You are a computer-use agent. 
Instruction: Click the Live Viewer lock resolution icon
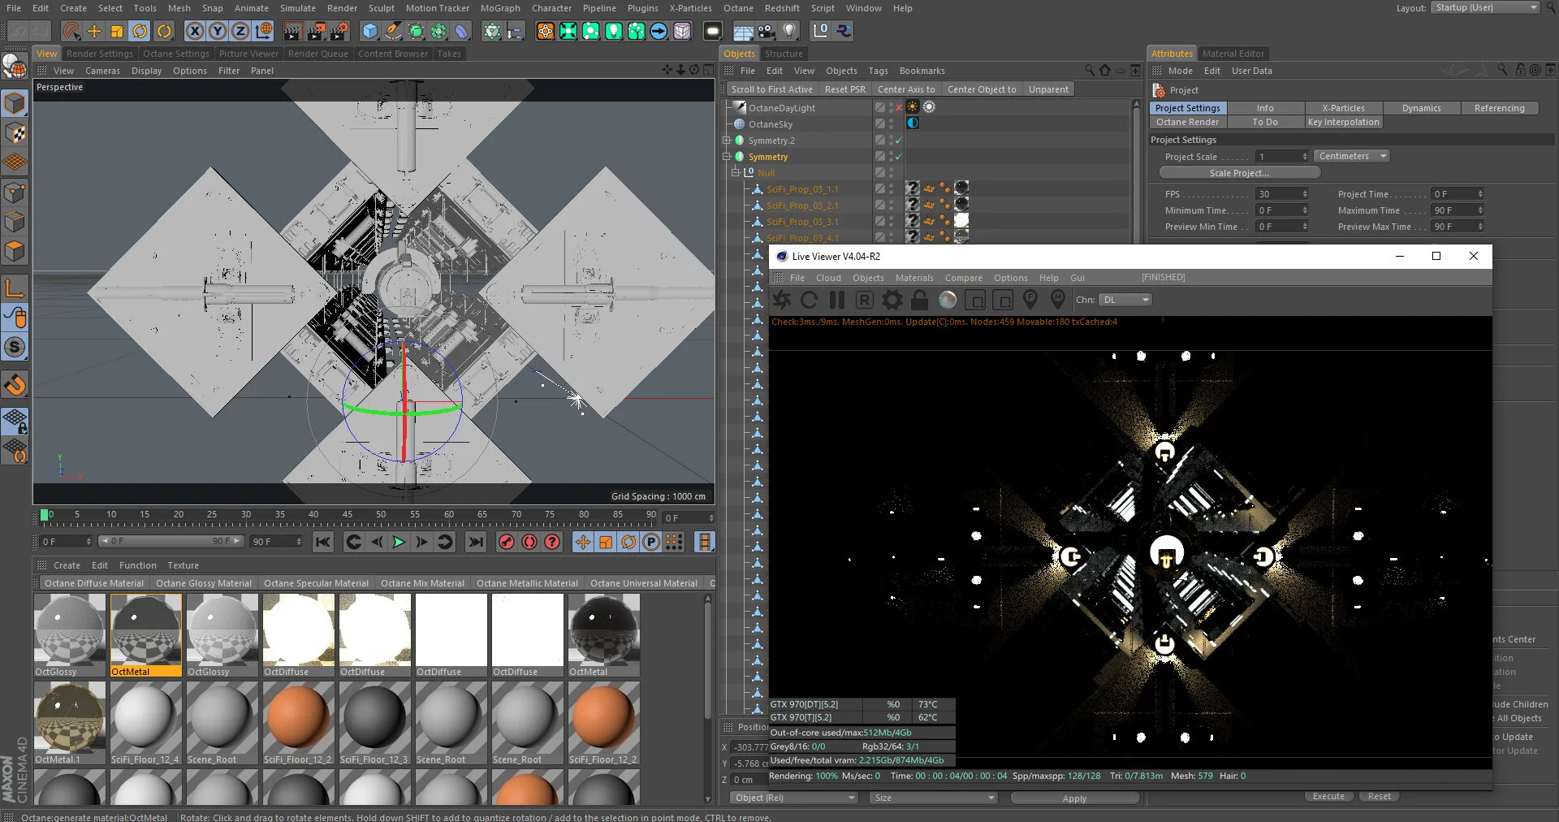point(919,301)
